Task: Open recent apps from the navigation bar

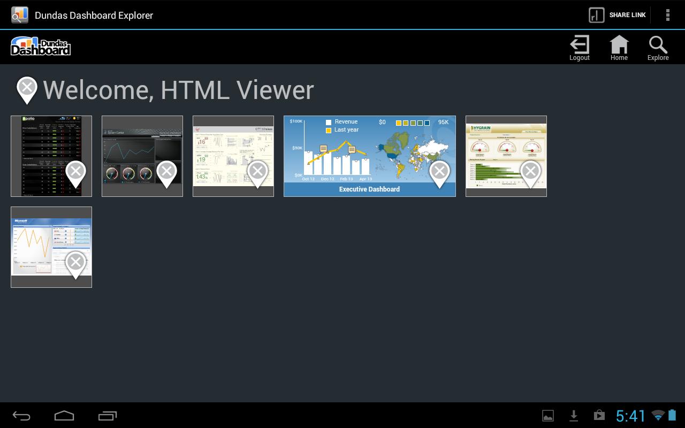Action: tap(107, 415)
